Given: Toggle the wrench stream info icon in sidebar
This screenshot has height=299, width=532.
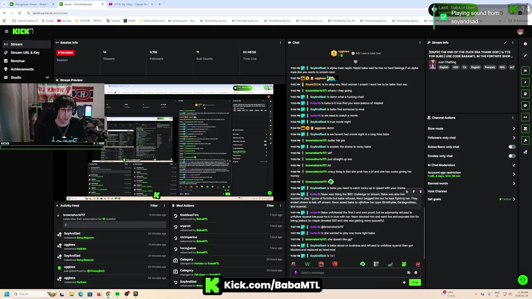Looking at the screenshot, I should (x=525, y=140).
